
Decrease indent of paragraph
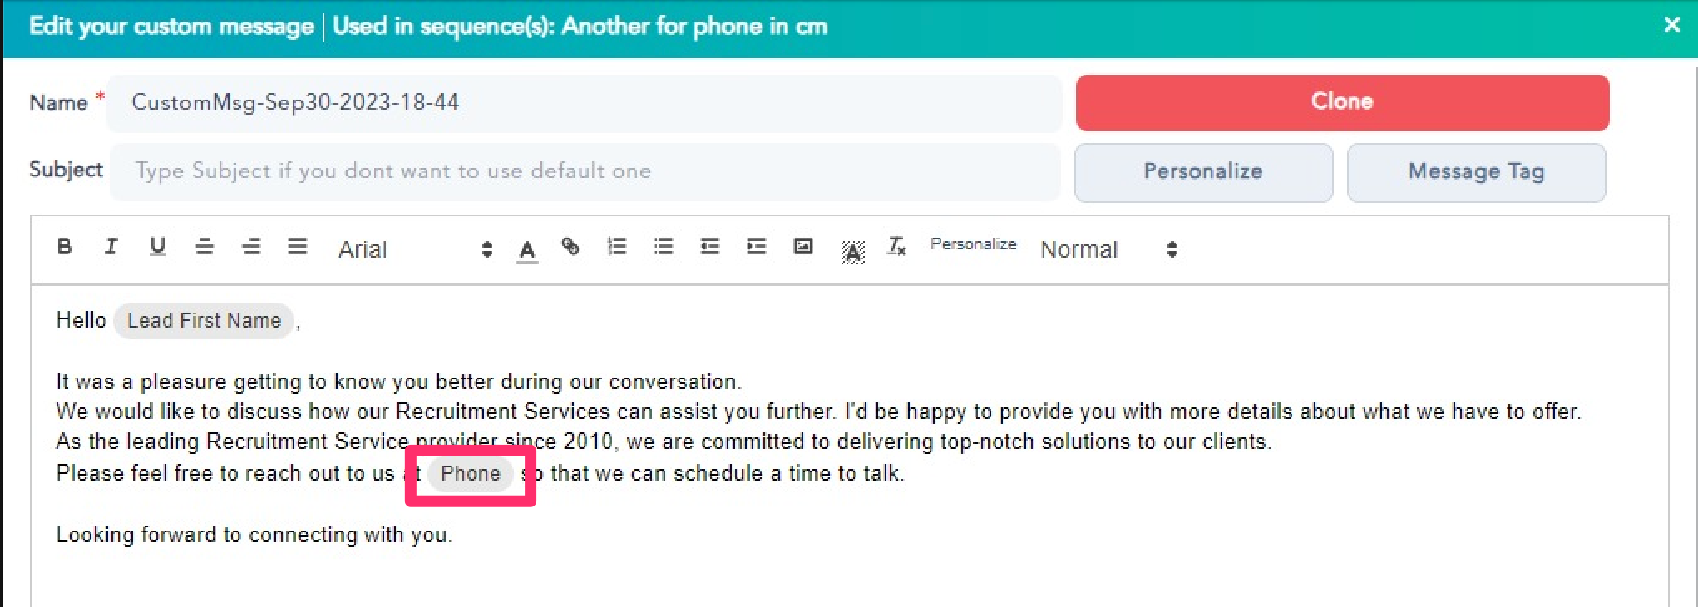coord(710,247)
